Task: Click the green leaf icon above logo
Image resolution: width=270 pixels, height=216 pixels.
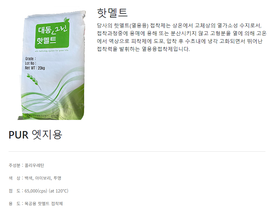Action: [x=66, y=21]
